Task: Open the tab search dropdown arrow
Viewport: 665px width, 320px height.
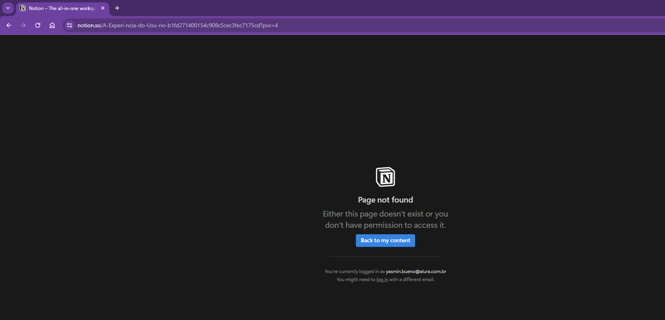Action: (x=8, y=8)
